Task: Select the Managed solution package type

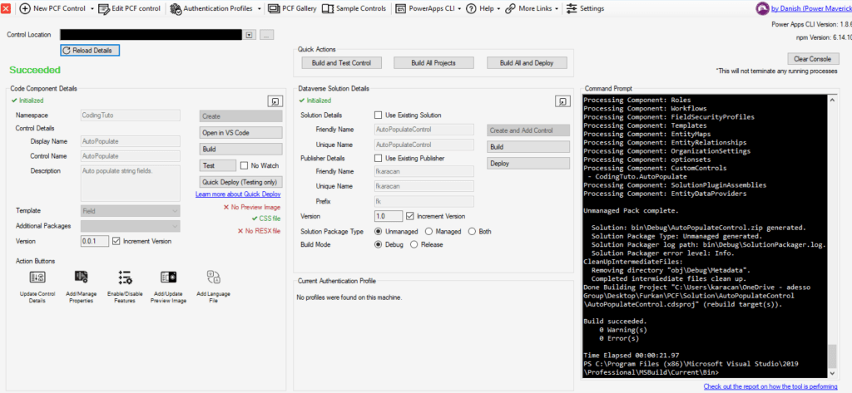Action: pos(429,231)
